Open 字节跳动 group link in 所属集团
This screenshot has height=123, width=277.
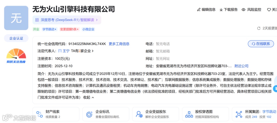(x=269, y=112)
